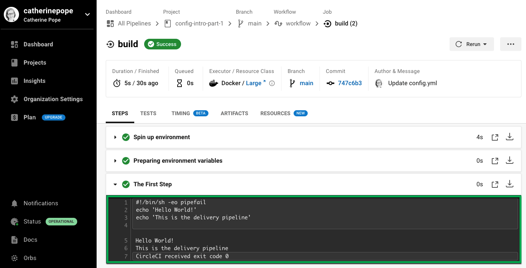This screenshot has width=526, height=268.
Task: Open commit 747c6b3 link
Action: pyautogui.click(x=350, y=83)
